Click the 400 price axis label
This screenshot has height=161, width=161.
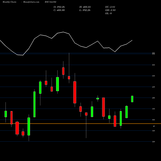[154, 98]
